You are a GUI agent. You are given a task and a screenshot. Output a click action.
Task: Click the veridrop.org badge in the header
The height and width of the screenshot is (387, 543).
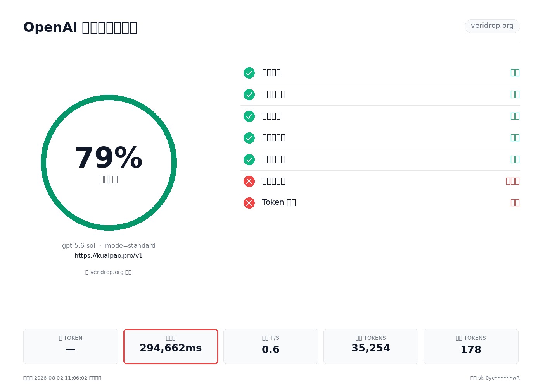coord(492,26)
